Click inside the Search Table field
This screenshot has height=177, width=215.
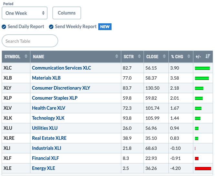click(x=30, y=41)
